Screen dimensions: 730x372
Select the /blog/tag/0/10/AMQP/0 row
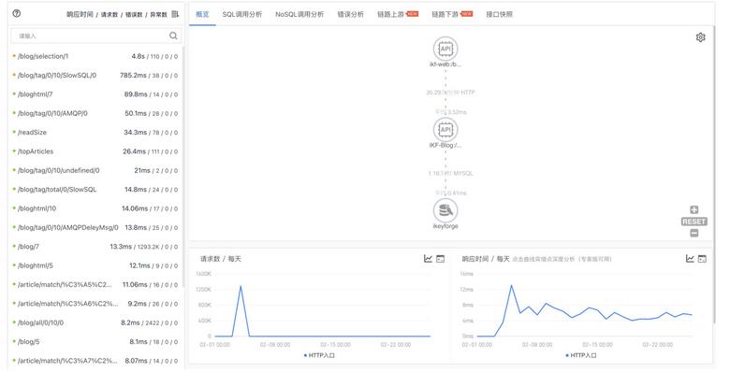click(x=95, y=113)
